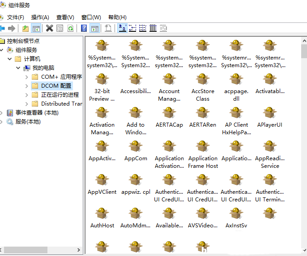The image size is (307, 256).
Task: Delete the selected item with the X icon
Action: (x=49, y=28)
